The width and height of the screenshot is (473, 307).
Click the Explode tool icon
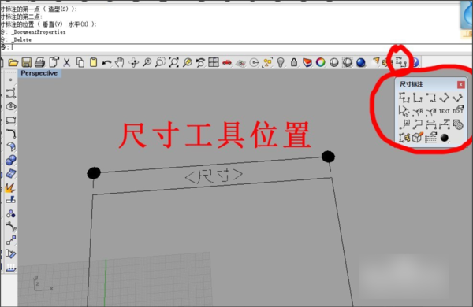pyautogui.click(x=10, y=187)
